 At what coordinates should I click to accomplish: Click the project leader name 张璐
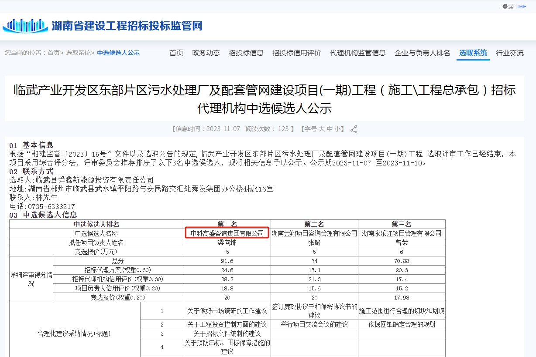[314, 242]
